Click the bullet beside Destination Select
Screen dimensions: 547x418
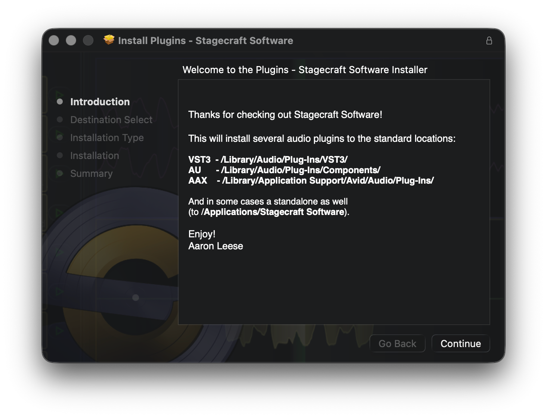coord(60,120)
